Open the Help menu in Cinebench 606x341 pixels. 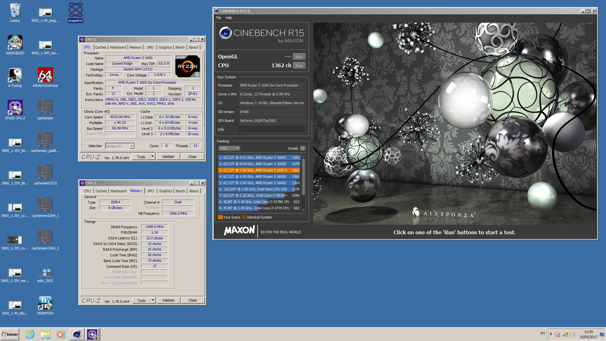point(229,18)
